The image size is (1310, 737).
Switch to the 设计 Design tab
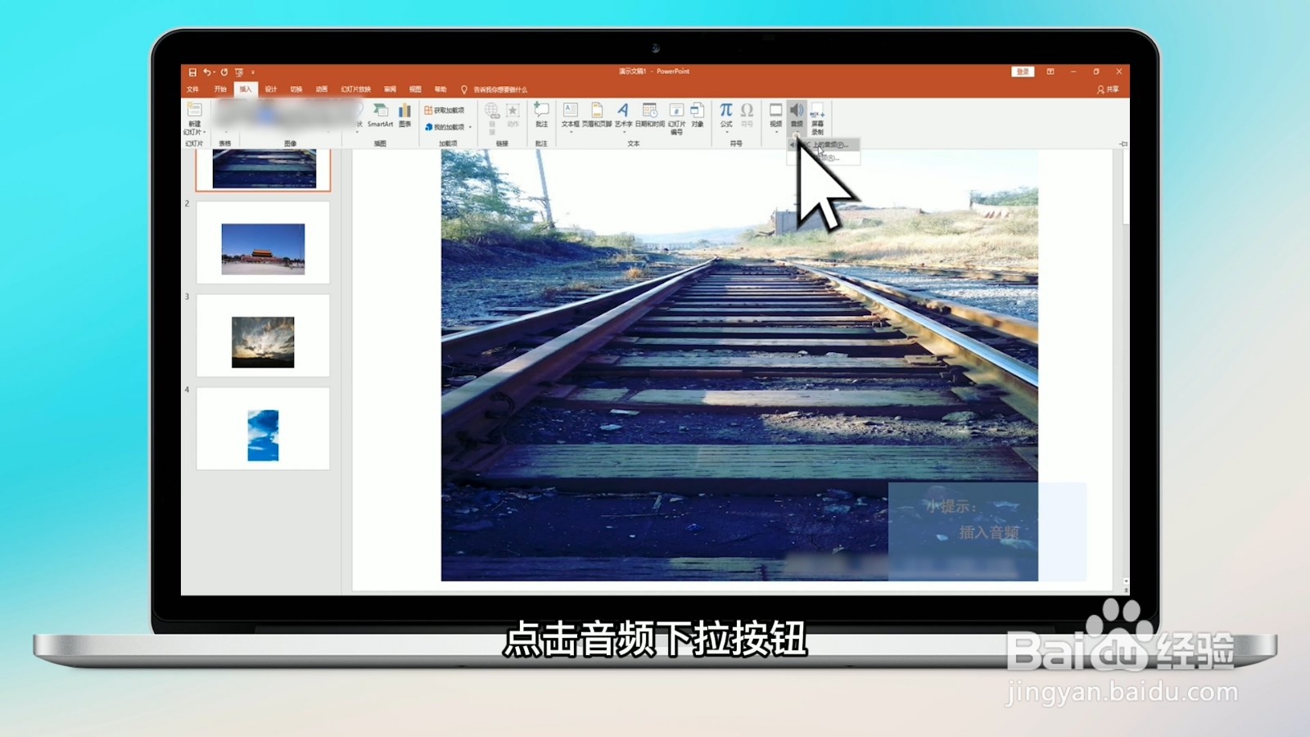tap(271, 89)
